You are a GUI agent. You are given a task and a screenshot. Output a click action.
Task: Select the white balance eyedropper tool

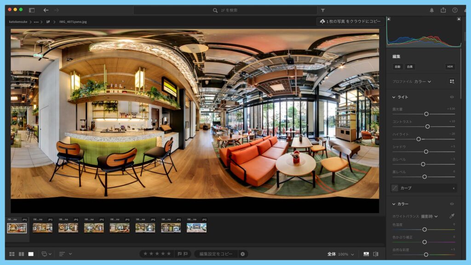(452, 216)
